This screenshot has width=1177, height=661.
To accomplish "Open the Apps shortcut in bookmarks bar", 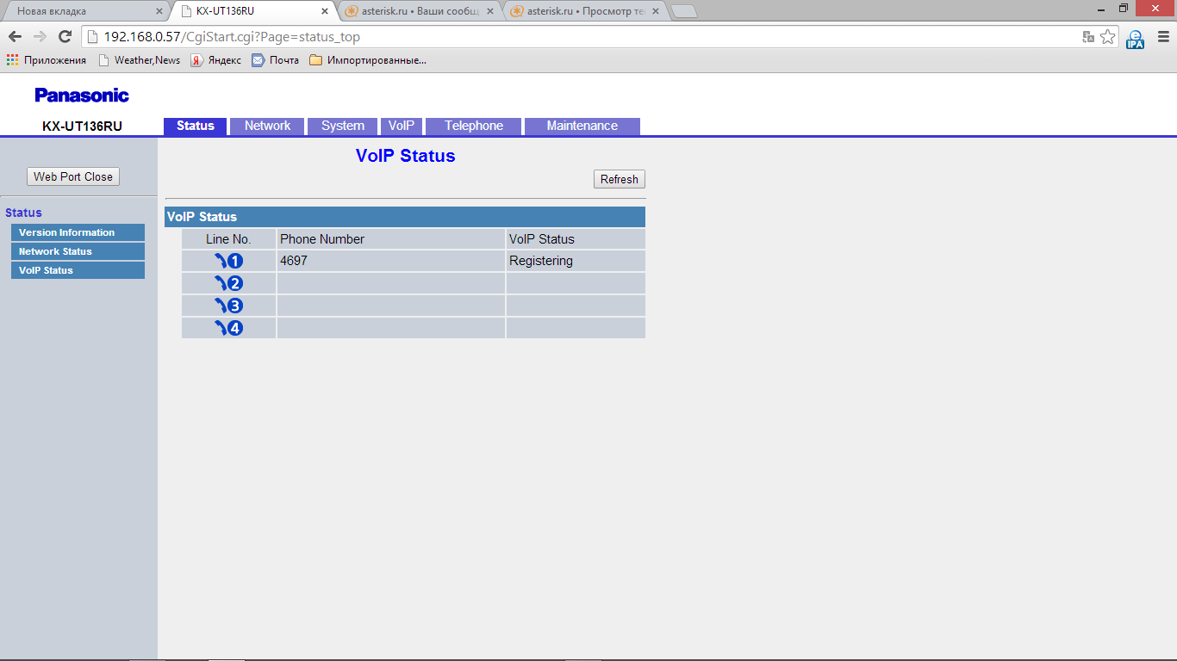I will click(47, 60).
